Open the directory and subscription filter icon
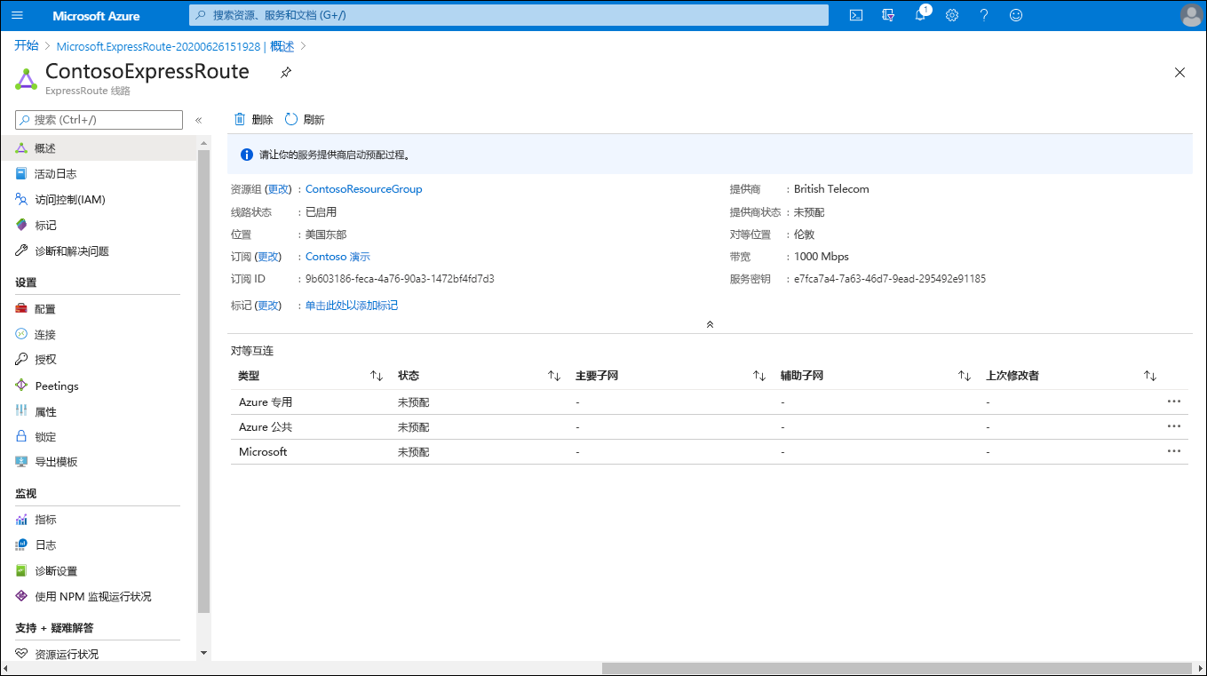The width and height of the screenshot is (1207, 676). pos(888,15)
